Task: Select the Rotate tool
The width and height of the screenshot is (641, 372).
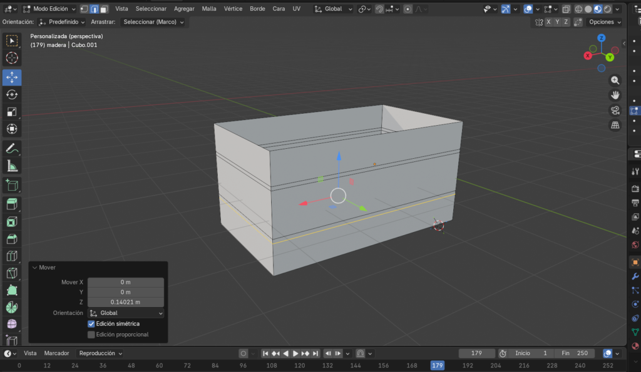Action: 11,94
